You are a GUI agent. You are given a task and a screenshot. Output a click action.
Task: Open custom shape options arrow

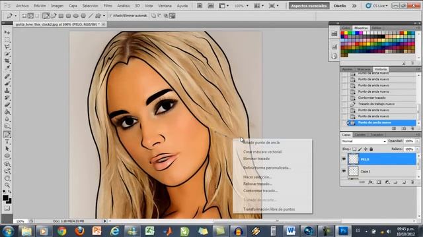[104, 16]
